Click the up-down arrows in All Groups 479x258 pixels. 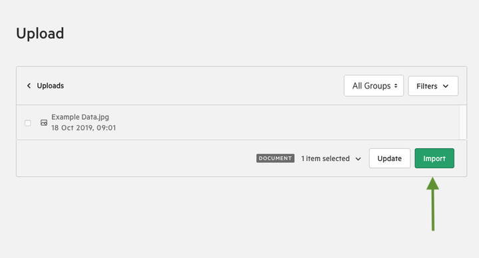pyautogui.click(x=396, y=86)
